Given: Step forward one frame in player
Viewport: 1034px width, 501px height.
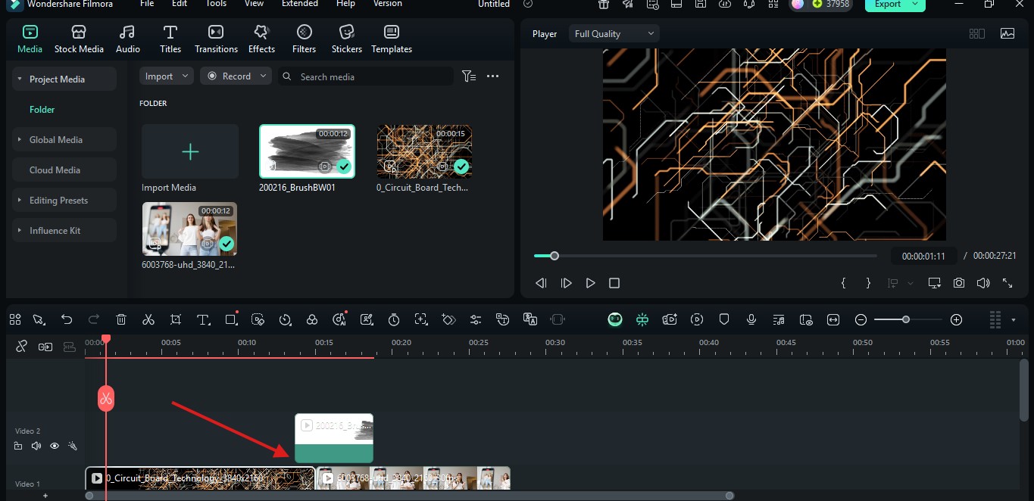Looking at the screenshot, I should coord(566,283).
